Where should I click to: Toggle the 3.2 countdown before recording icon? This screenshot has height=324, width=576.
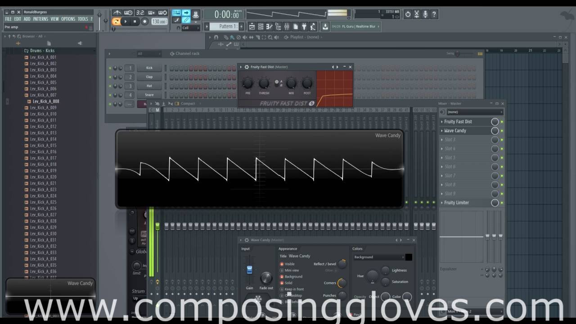click(140, 13)
